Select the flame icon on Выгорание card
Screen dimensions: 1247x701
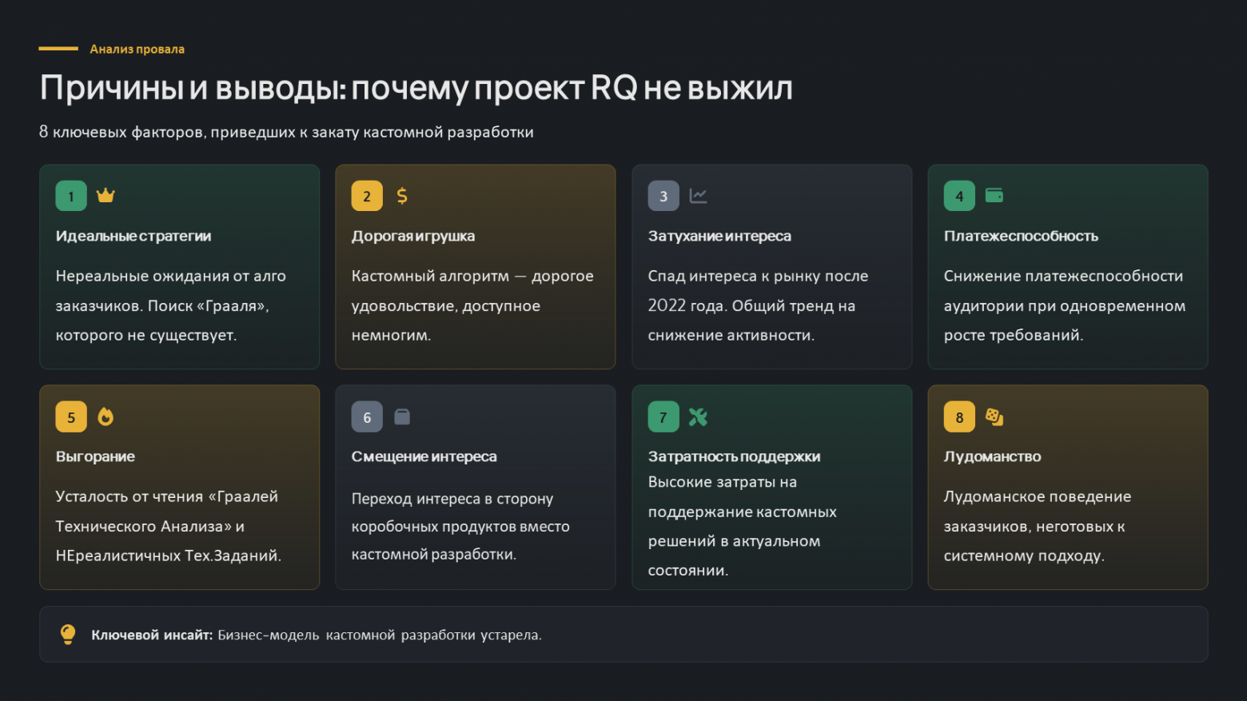(x=105, y=416)
